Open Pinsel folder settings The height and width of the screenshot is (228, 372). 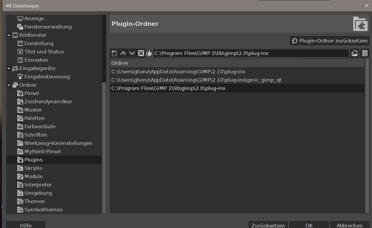click(32, 93)
